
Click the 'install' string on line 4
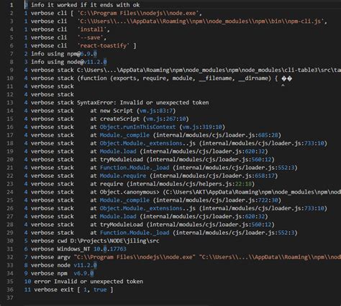[92, 30]
